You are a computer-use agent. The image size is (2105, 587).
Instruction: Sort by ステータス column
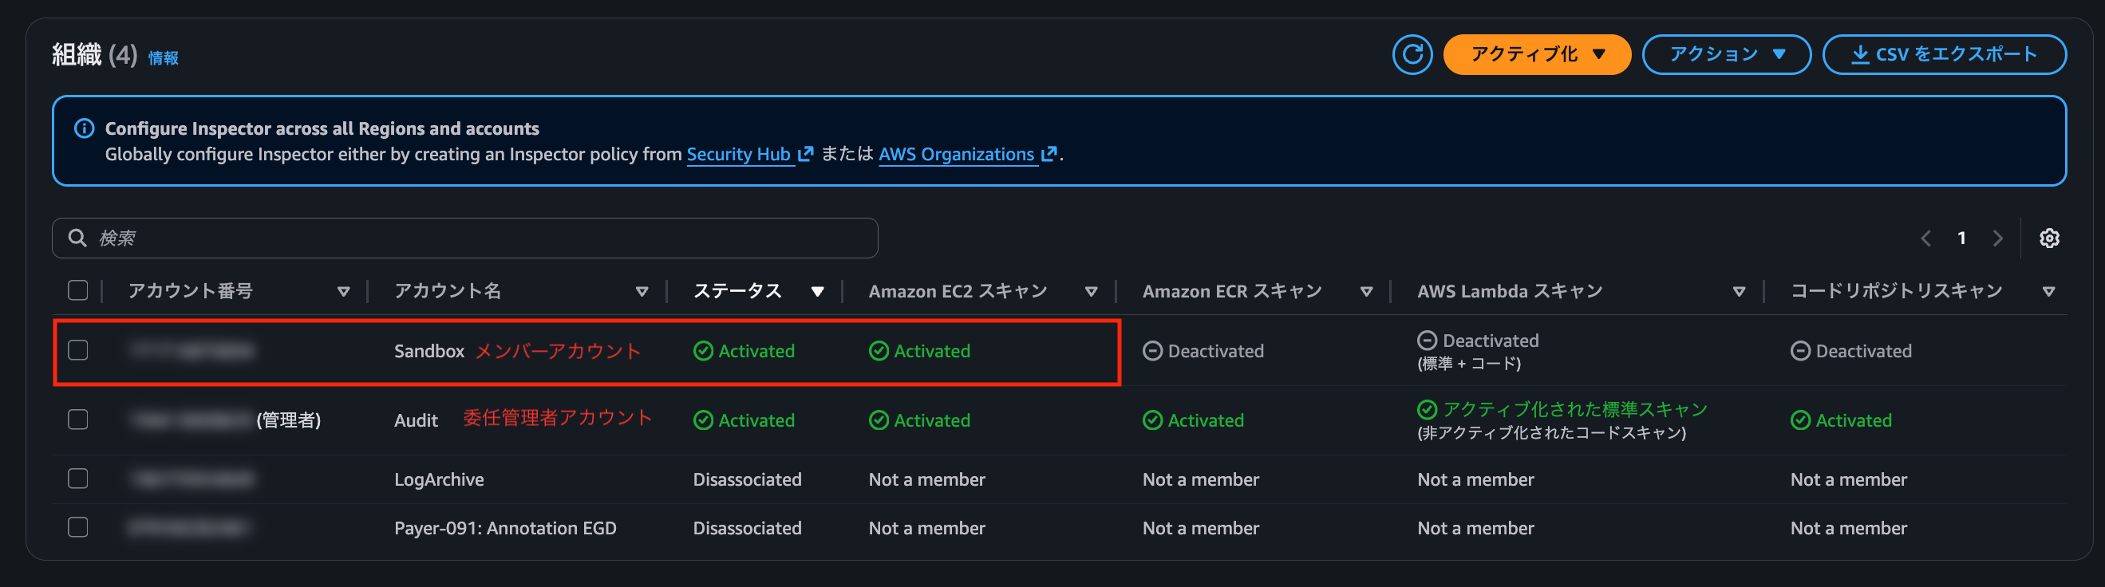click(x=817, y=291)
